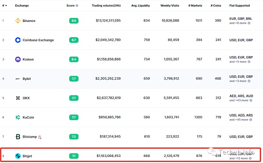
Task: Sort by # Coins header
Action: pos(216,6)
